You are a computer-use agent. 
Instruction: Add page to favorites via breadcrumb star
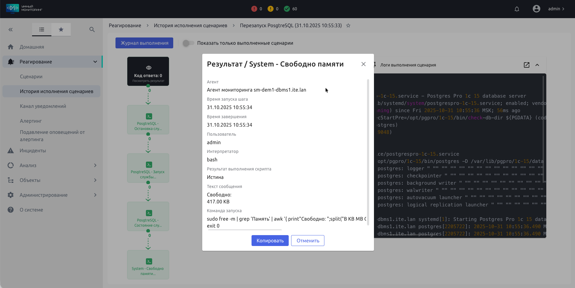coord(348,26)
